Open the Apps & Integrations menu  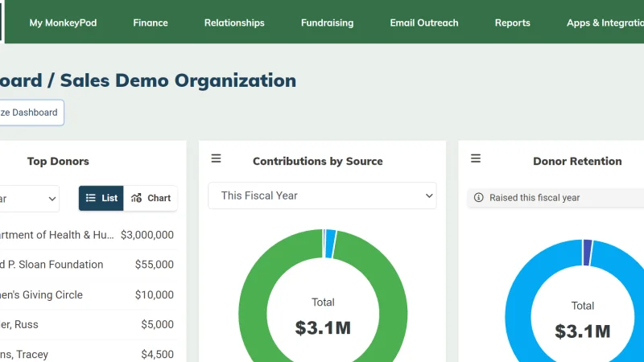(x=605, y=23)
